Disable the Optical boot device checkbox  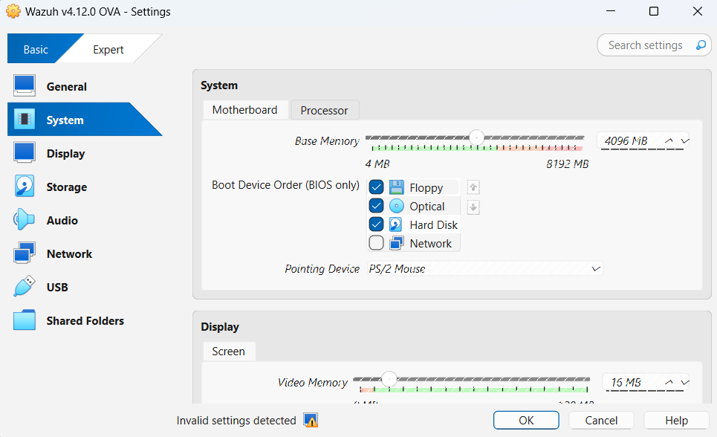pyautogui.click(x=377, y=206)
